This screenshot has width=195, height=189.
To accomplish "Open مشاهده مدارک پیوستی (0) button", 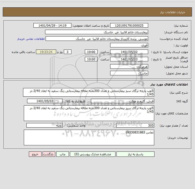I will pos(93,154).
